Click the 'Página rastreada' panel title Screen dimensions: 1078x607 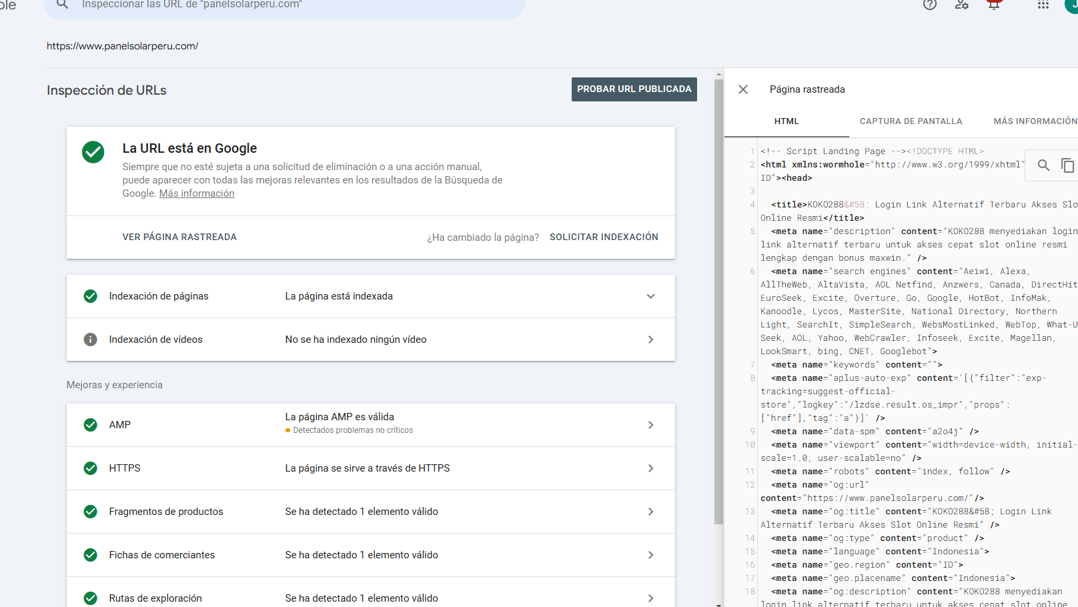click(x=807, y=89)
